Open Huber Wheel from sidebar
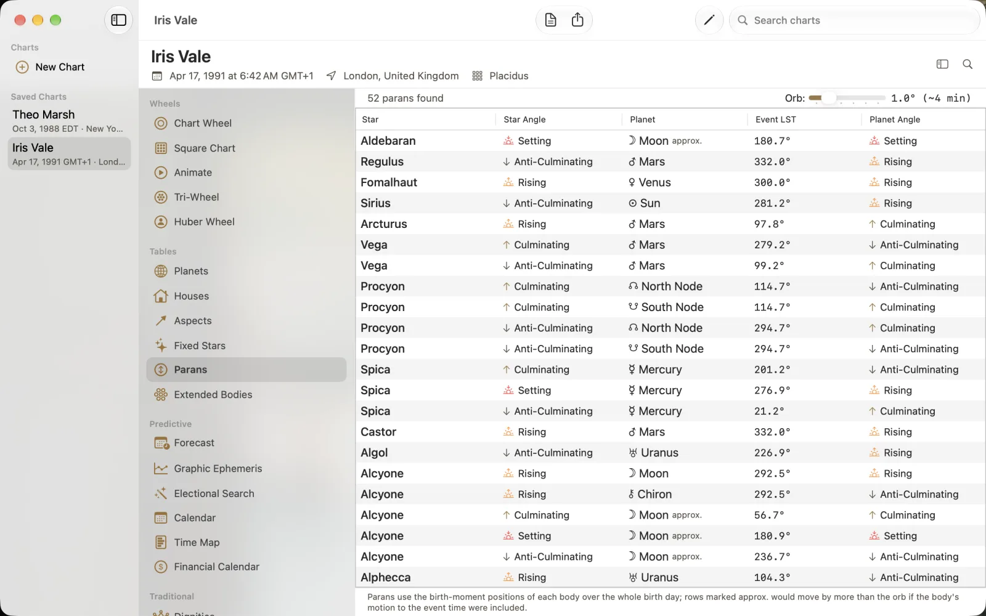986x616 pixels. pos(246,222)
